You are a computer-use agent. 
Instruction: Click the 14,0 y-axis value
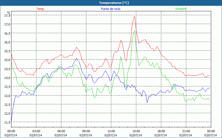(7, 78)
